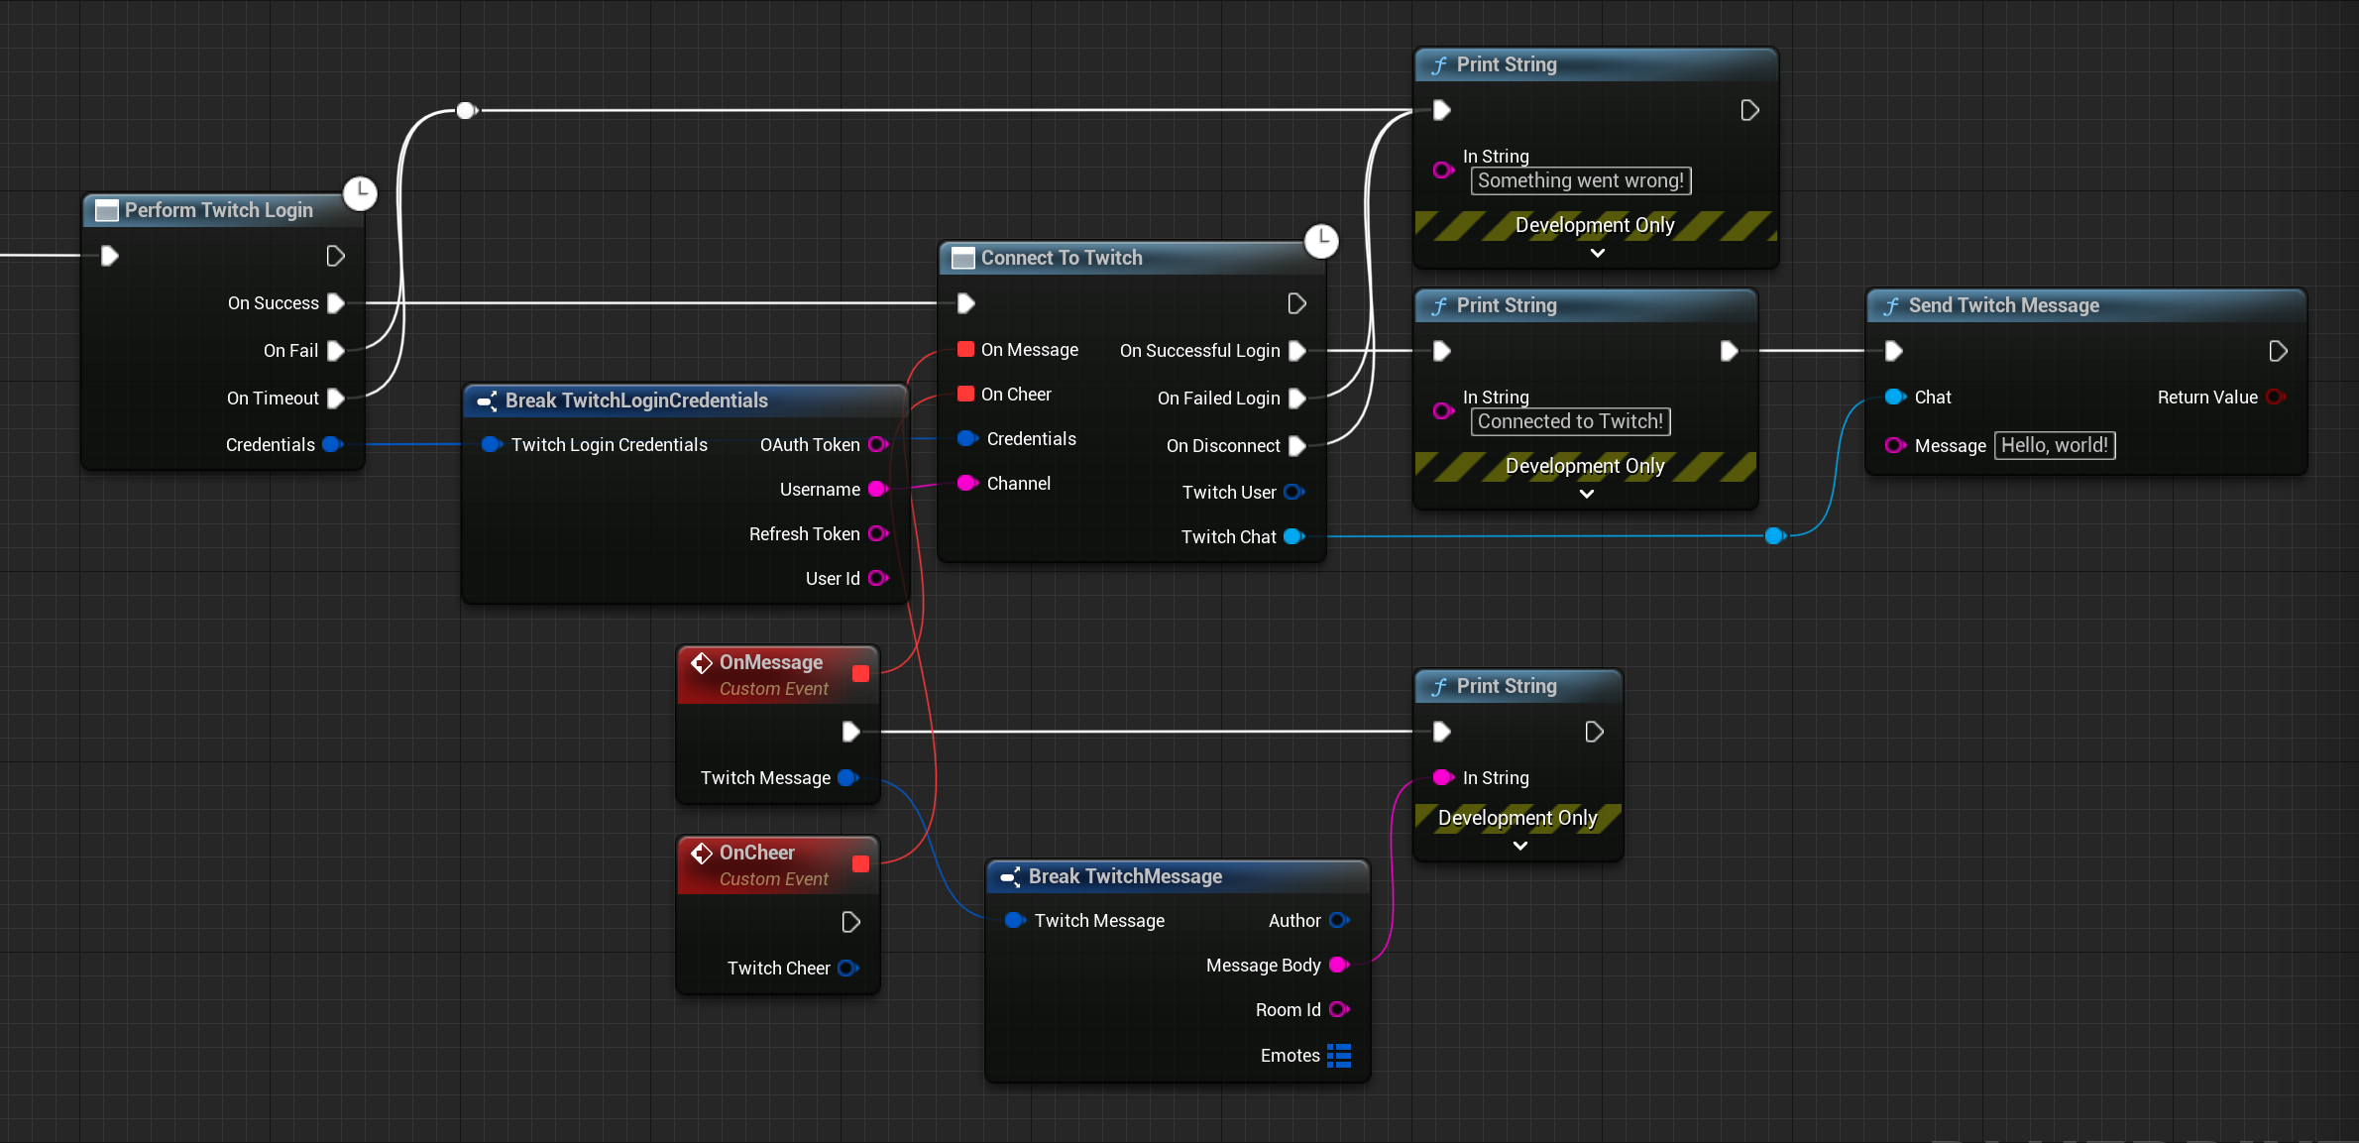Viewport: 2359px width, 1143px height.
Task: Click the blue Twitch Chat output pin
Action: [x=1293, y=536]
